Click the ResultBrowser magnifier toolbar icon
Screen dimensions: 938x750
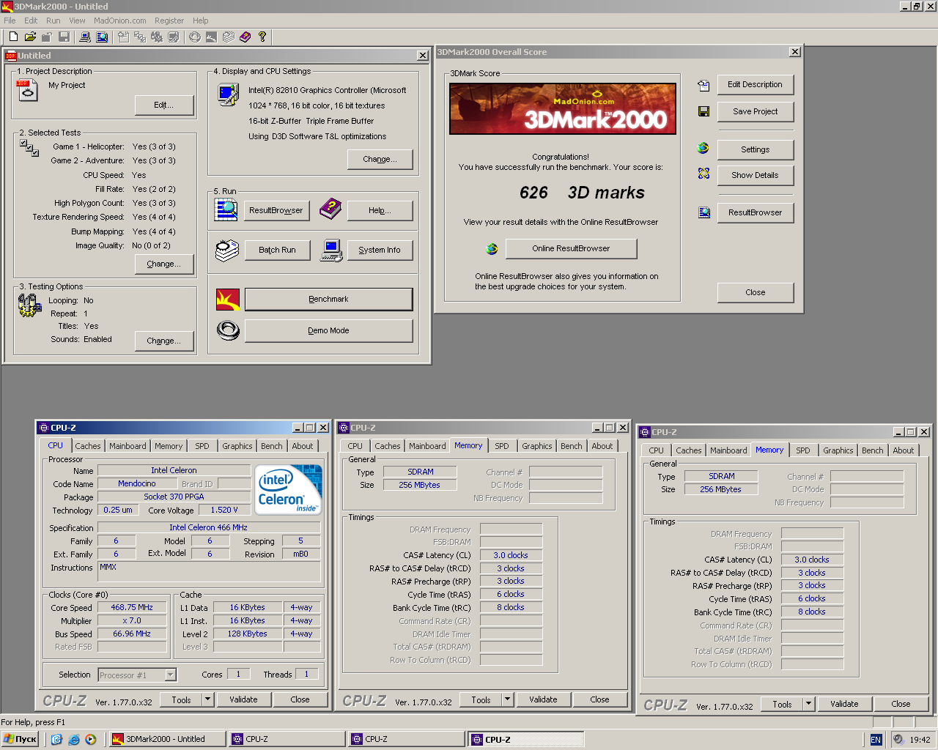point(102,37)
